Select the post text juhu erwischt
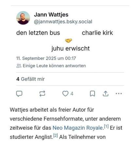 [x=70, y=48]
